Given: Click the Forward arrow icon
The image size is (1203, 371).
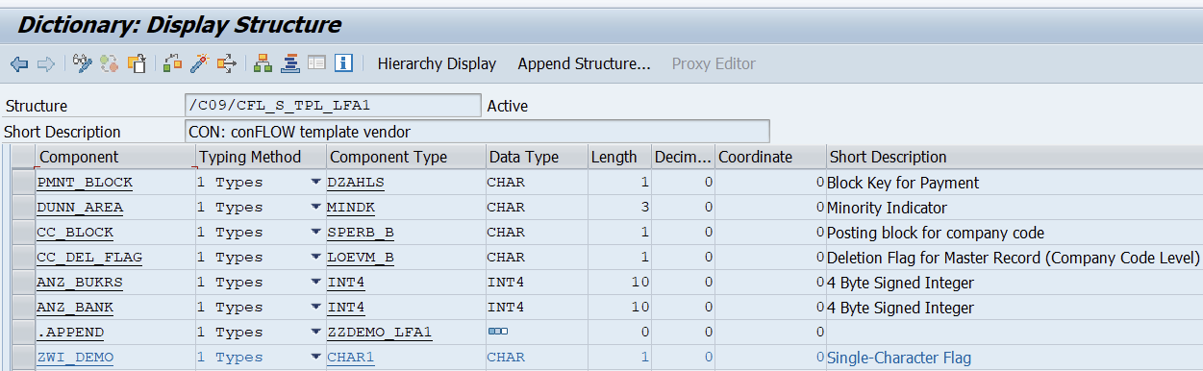Looking at the screenshot, I should 45,64.
